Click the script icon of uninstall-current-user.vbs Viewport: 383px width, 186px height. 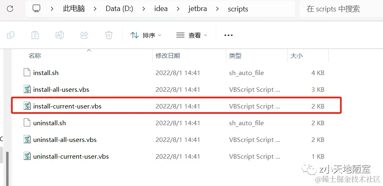(x=27, y=156)
